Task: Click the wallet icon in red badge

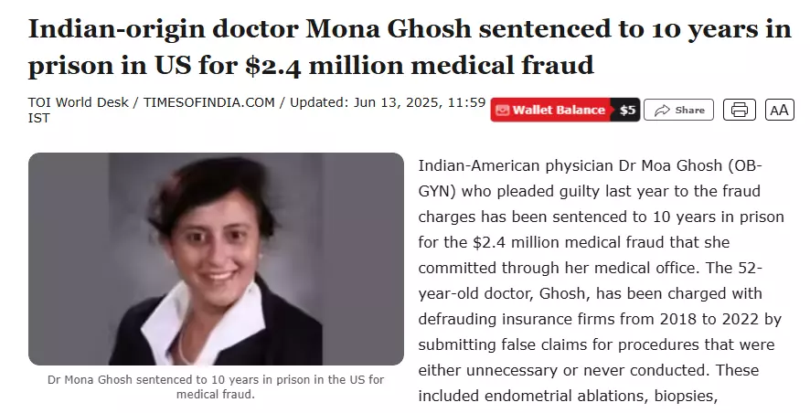Action: tap(502, 110)
